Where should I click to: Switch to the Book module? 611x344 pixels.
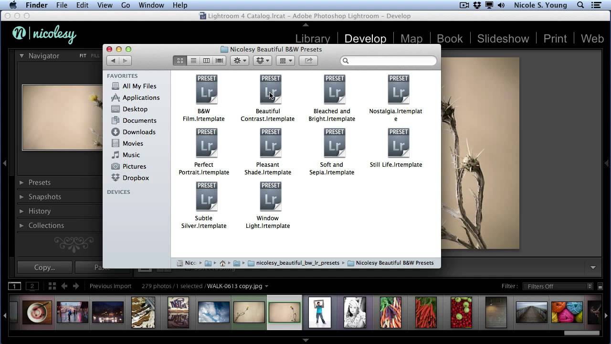coord(450,39)
